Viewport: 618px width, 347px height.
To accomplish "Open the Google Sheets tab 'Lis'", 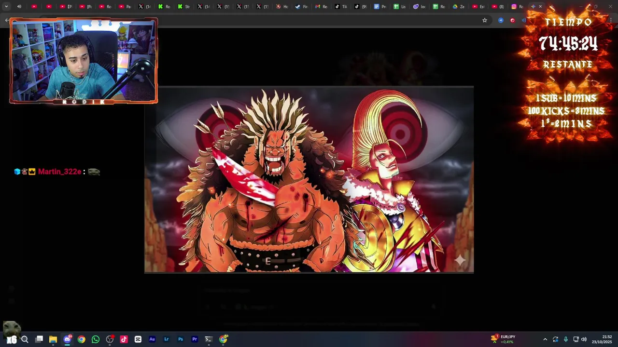I will (x=400, y=7).
